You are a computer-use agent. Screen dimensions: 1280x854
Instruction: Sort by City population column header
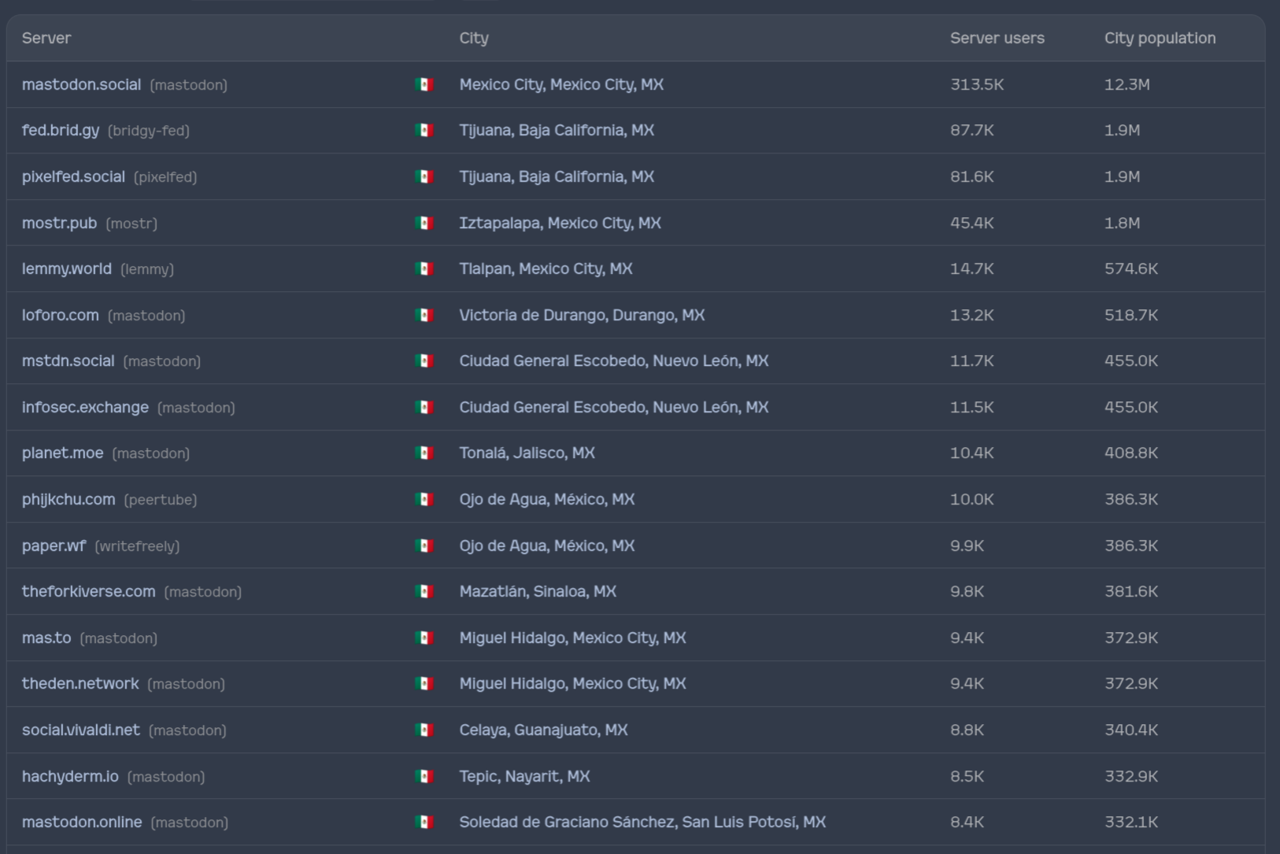tap(1160, 38)
